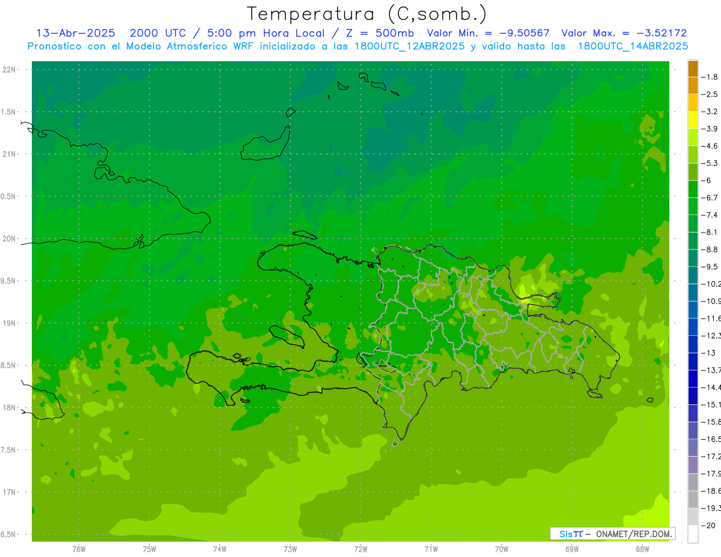Click the '20N' latitude label
The height and width of the screenshot is (557, 721).
10,239
